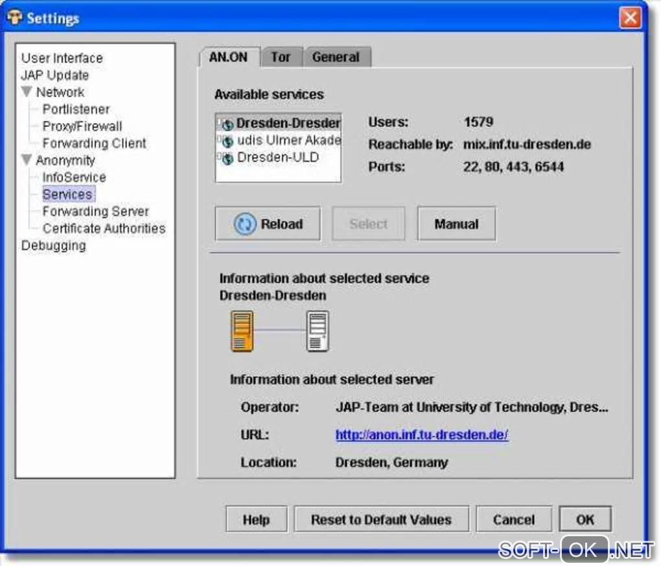Click the globe icon beside Dresden-ULD
This screenshot has width=661, height=566.
[x=227, y=159]
